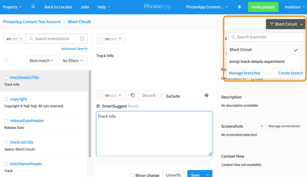Tick the copyright key checkbox
Viewport: 307px width, 177px height.
[6, 99]
